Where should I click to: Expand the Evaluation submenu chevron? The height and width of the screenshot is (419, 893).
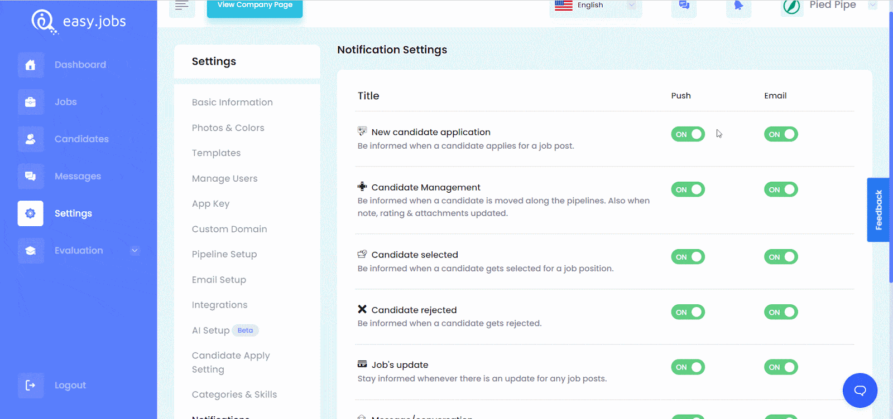click(x=135, y=251)
